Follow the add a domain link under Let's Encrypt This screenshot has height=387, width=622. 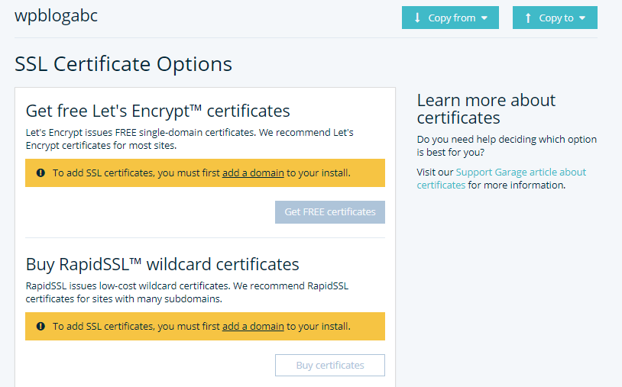coord(253,173)
